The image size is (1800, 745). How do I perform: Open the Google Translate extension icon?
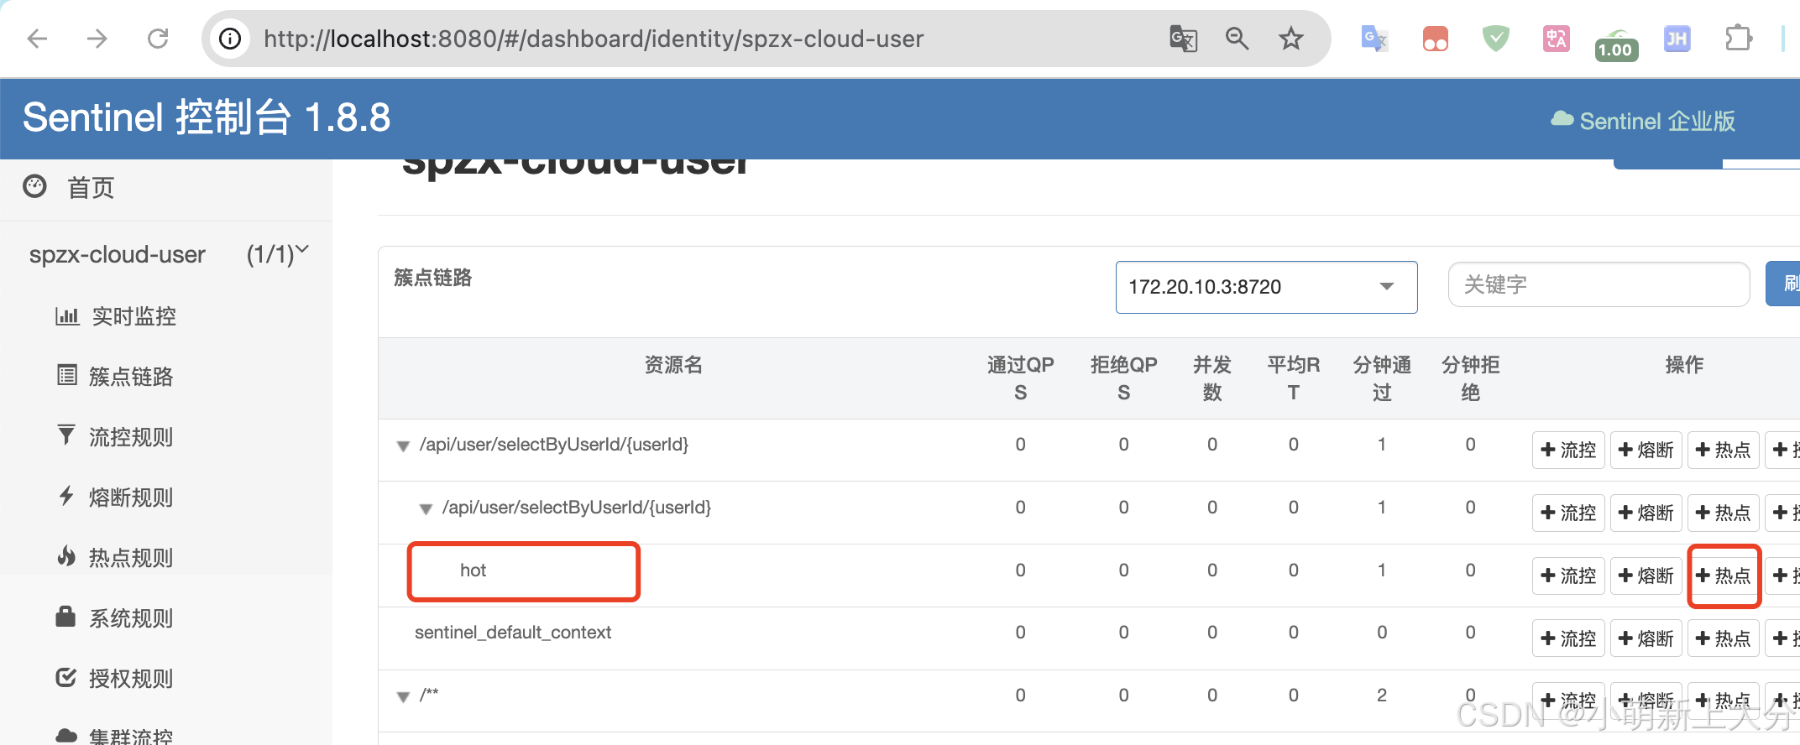(x=1374, y=39)
